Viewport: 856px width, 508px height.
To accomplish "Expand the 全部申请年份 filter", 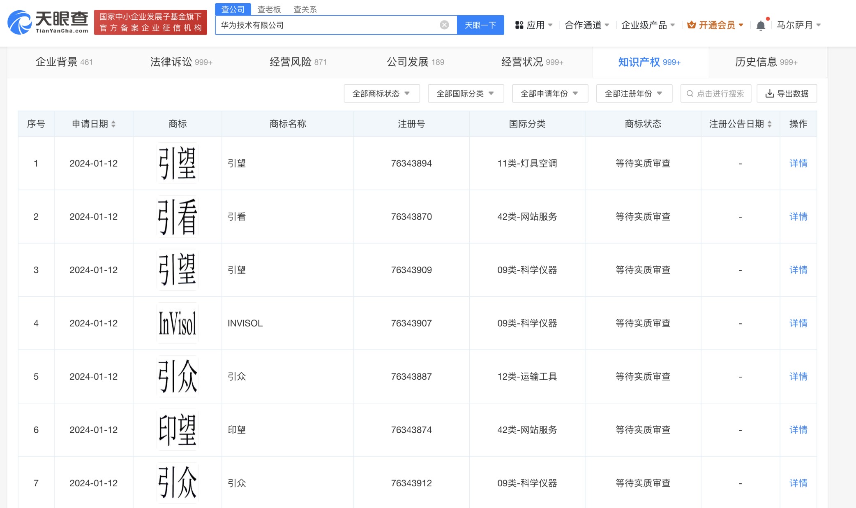I will [549, 94].
